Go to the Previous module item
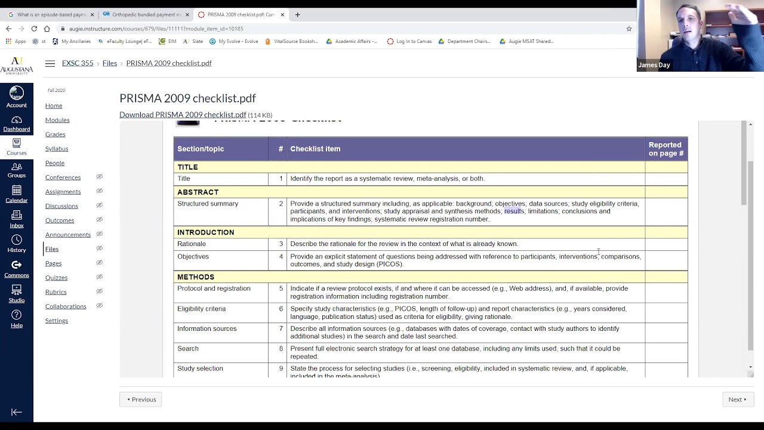Image resolution: width=764 pixels, height=430 pixels. pos(141,400)
